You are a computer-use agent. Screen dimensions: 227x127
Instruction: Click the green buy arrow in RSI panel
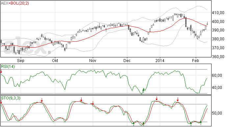[x=143, y=91]
